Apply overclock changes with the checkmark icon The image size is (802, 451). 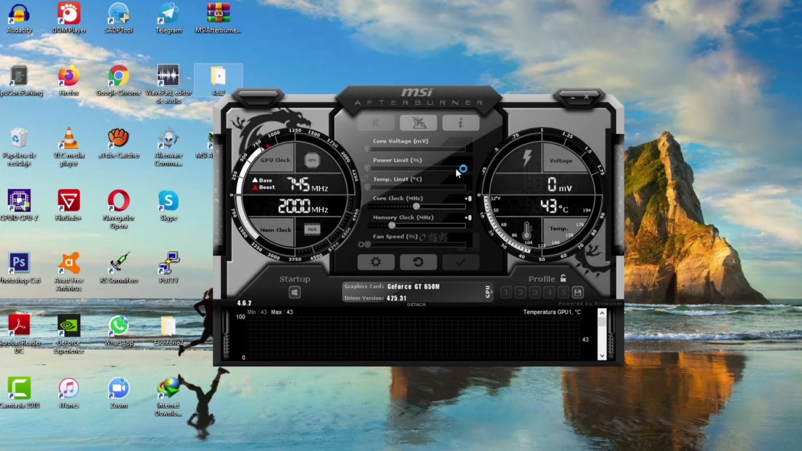pos(460,262)
